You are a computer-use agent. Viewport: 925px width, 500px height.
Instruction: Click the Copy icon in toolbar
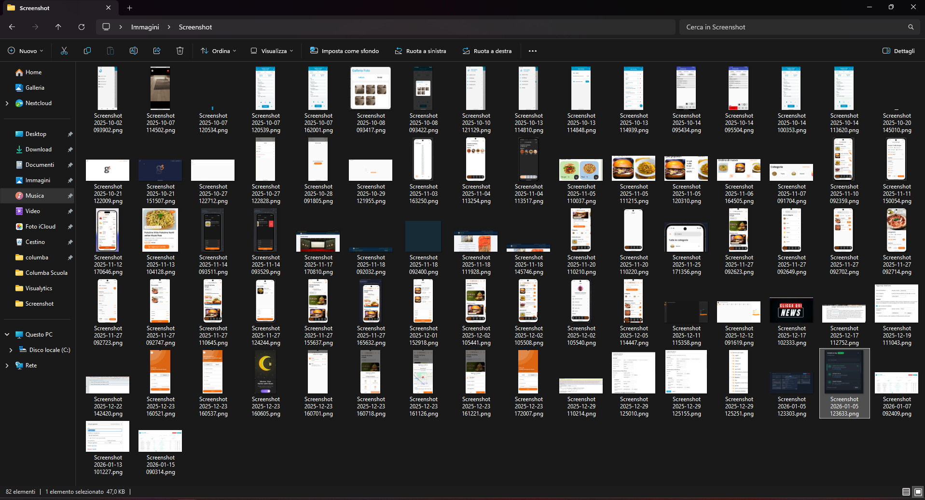(x=87, y=51)
